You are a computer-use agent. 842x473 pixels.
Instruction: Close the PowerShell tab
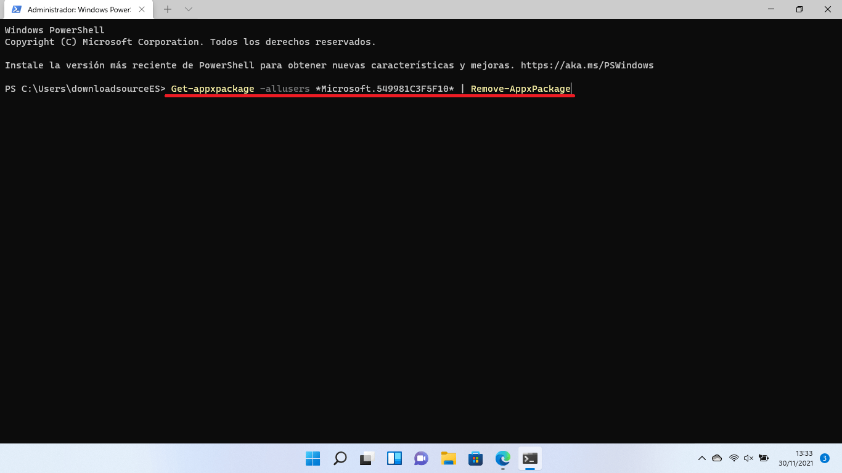(x=143, y=10)
